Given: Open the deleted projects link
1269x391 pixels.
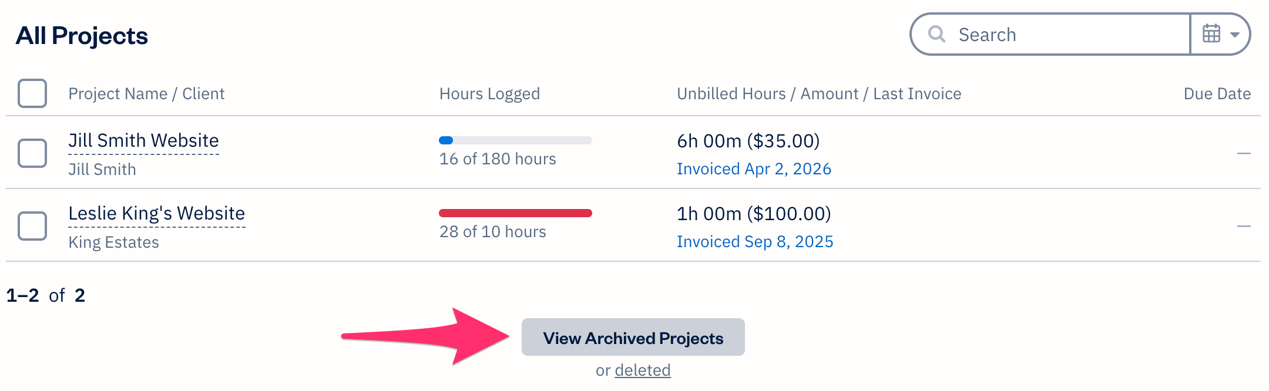Looking at the screenshot, I should 642,370.
